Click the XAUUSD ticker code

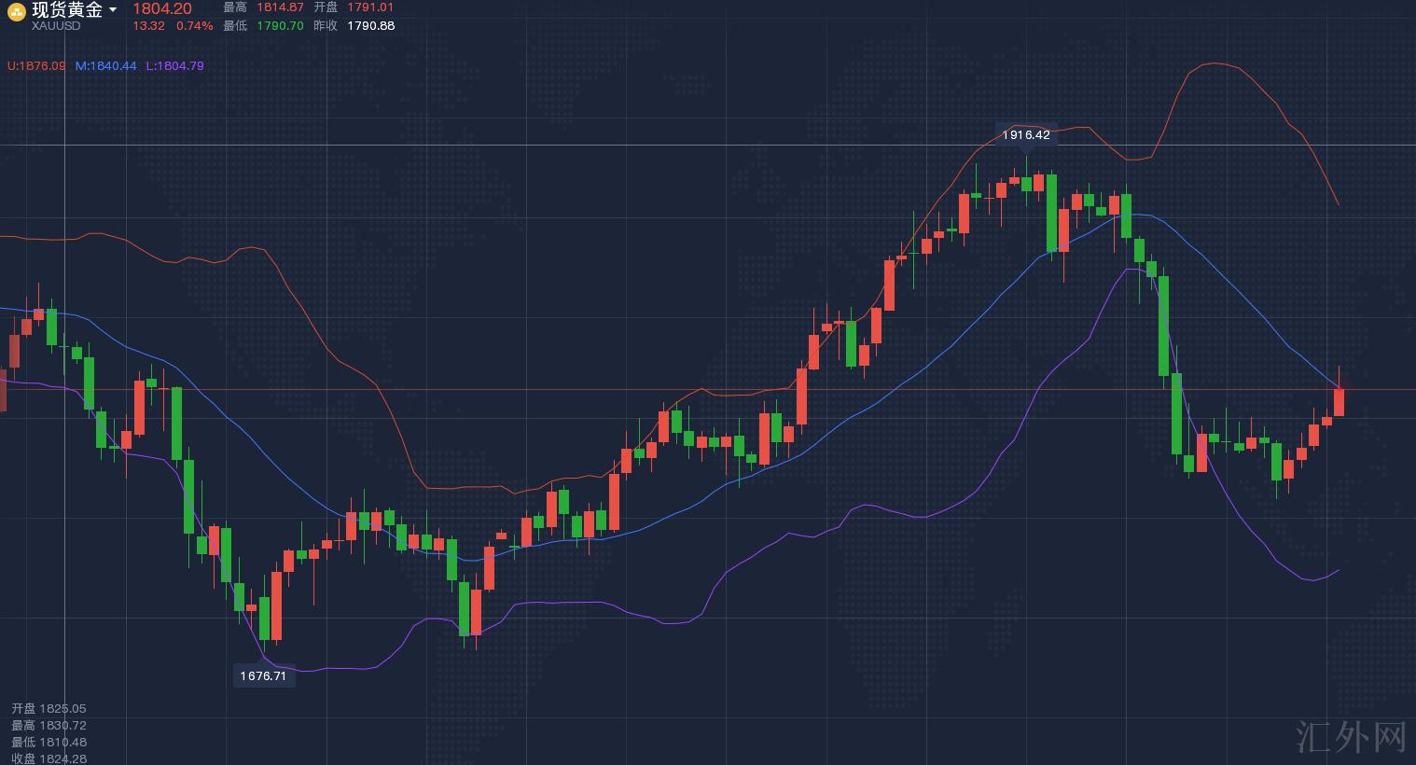pos(56,26)
